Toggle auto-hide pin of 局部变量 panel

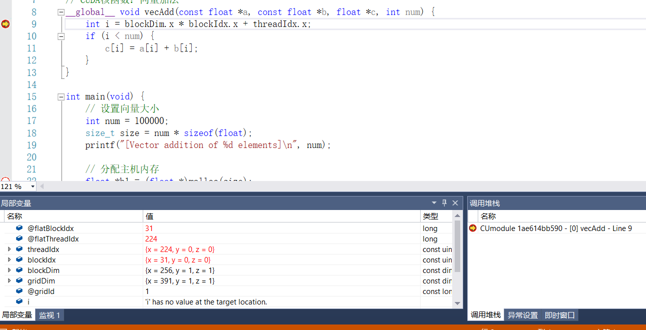pos(444,203)
